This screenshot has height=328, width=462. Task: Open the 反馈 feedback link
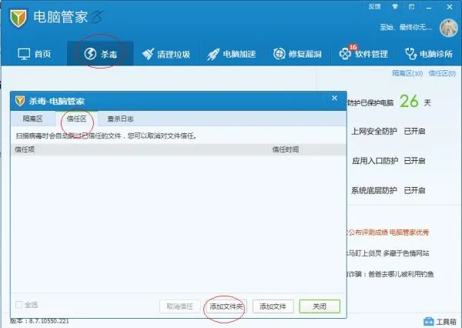point(374,6)
